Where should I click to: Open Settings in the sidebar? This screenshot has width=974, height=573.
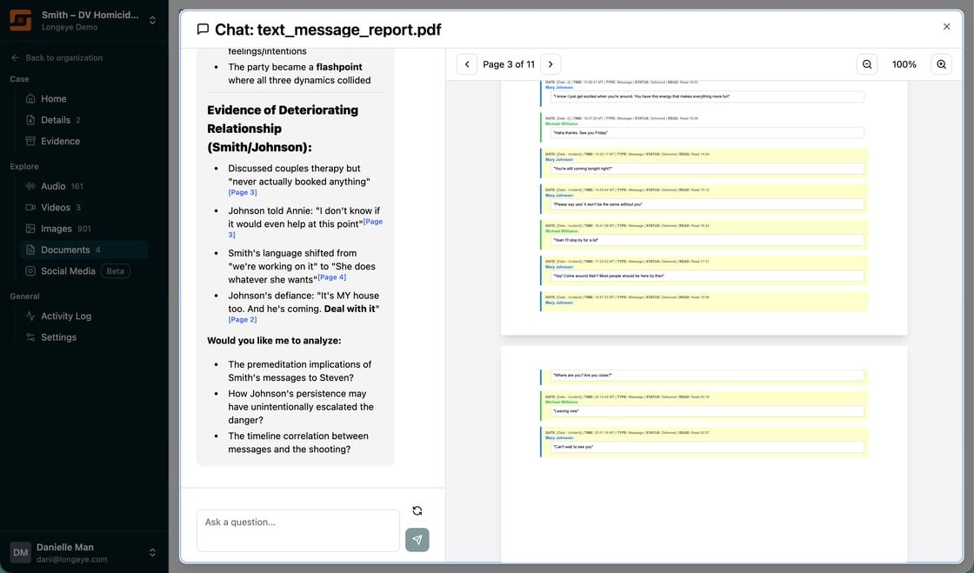click(58, 337)
